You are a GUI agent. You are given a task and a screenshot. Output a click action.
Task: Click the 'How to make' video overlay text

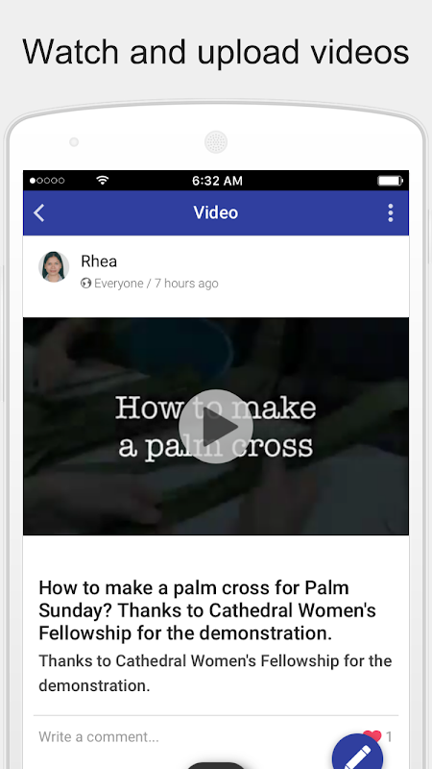tap(215, 409)
